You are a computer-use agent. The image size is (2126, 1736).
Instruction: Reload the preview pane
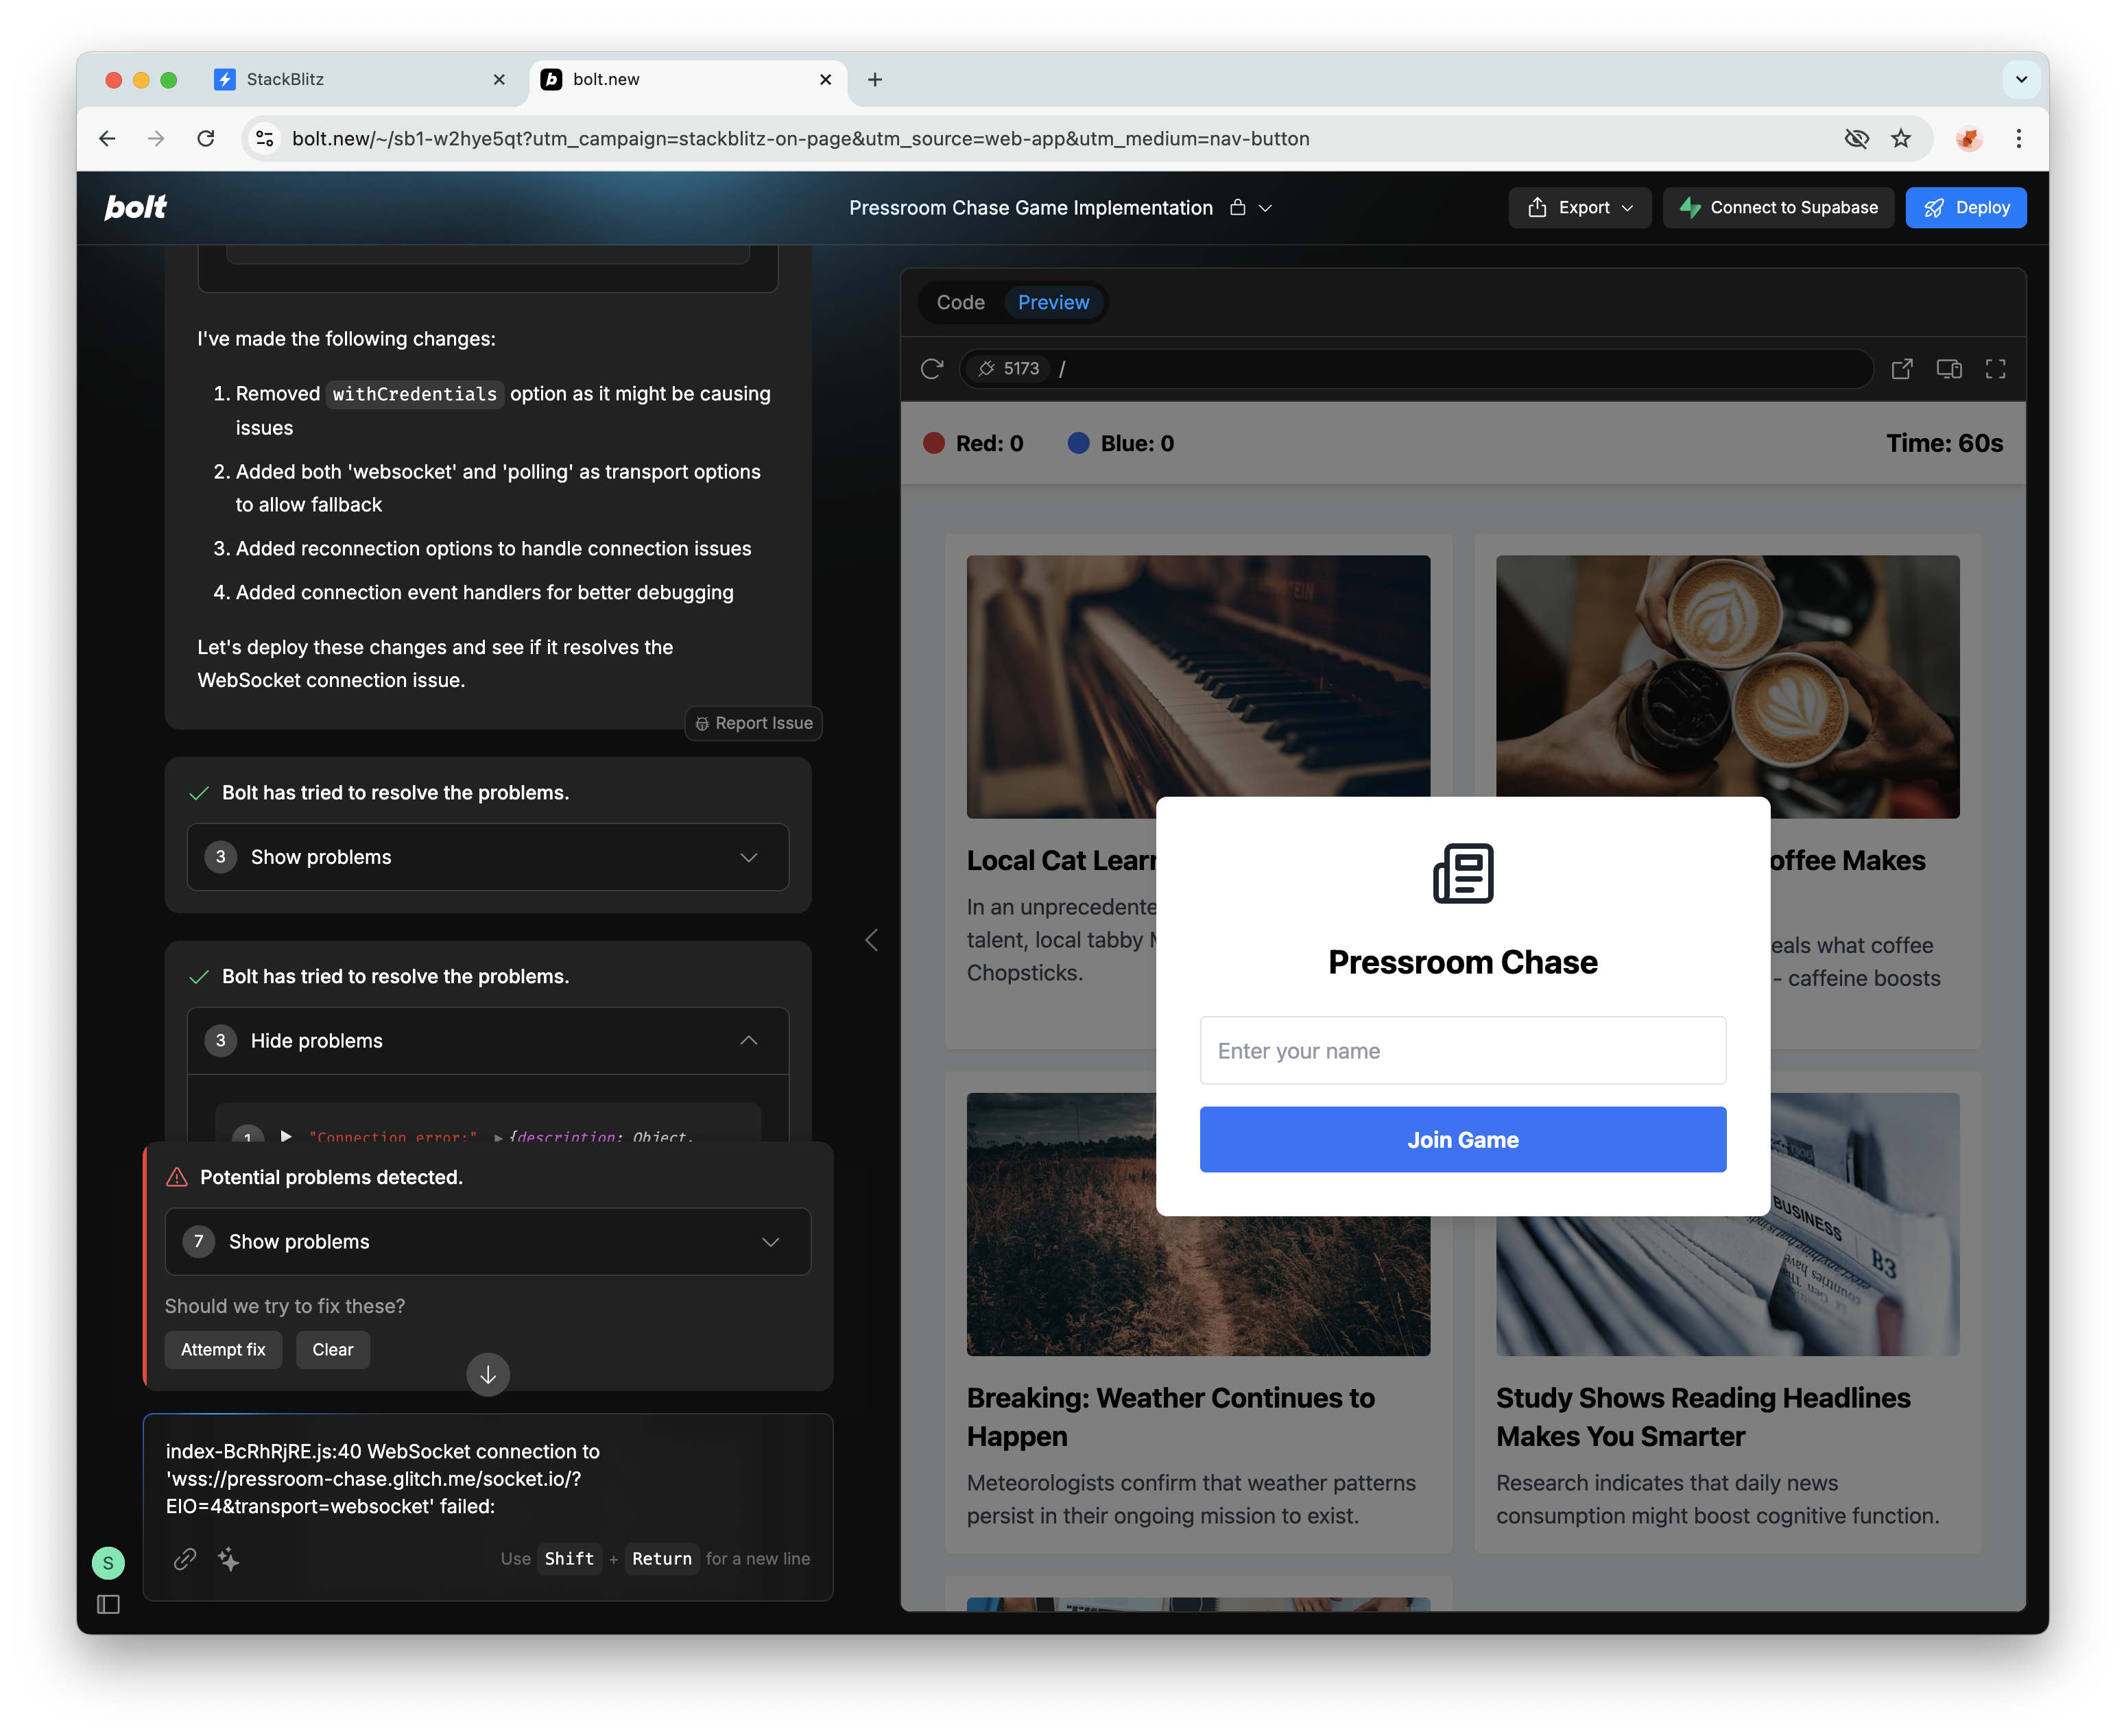(x=931, y=369)
